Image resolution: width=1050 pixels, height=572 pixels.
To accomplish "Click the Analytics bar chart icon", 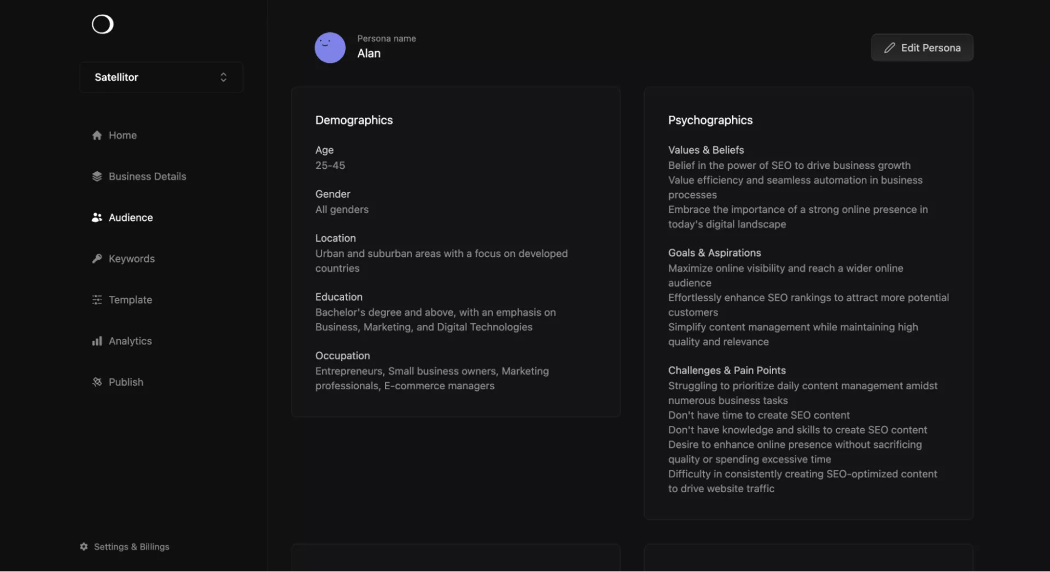I will (x=97, y=341).
